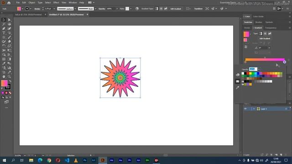Select the Shape Builder tool
The image size is (292, 164).
click(x=4, y=55)
